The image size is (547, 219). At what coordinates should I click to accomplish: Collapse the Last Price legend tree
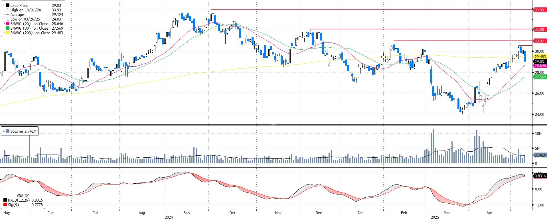(x=4, y=5)
